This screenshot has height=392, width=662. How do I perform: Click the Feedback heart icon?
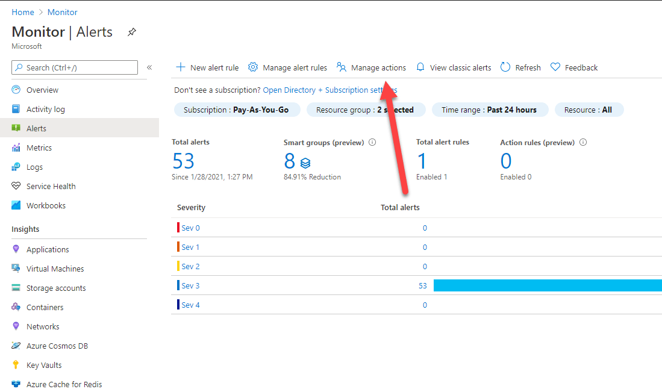555,67
